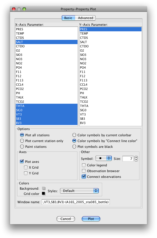
Task: Open the Styles Default dropdown
Action: tap(79, 191)
